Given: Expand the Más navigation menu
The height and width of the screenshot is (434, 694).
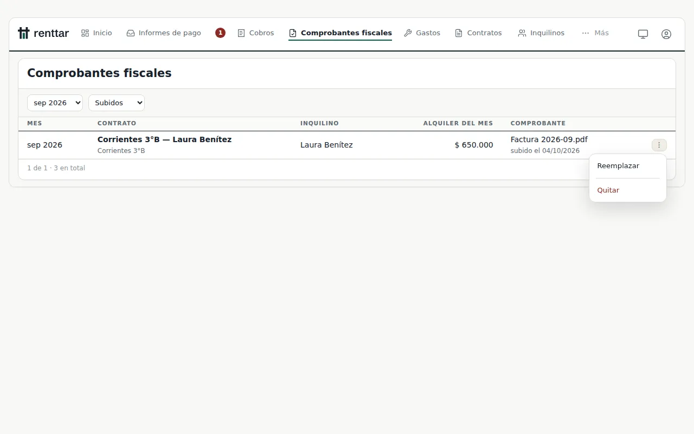Looking at the screenshot, I should point(595,33).
